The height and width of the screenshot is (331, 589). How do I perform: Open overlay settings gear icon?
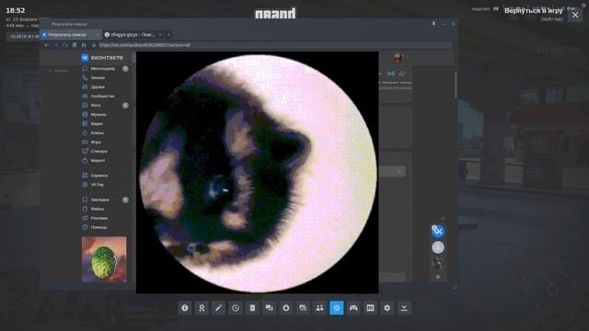pos(387,308)
